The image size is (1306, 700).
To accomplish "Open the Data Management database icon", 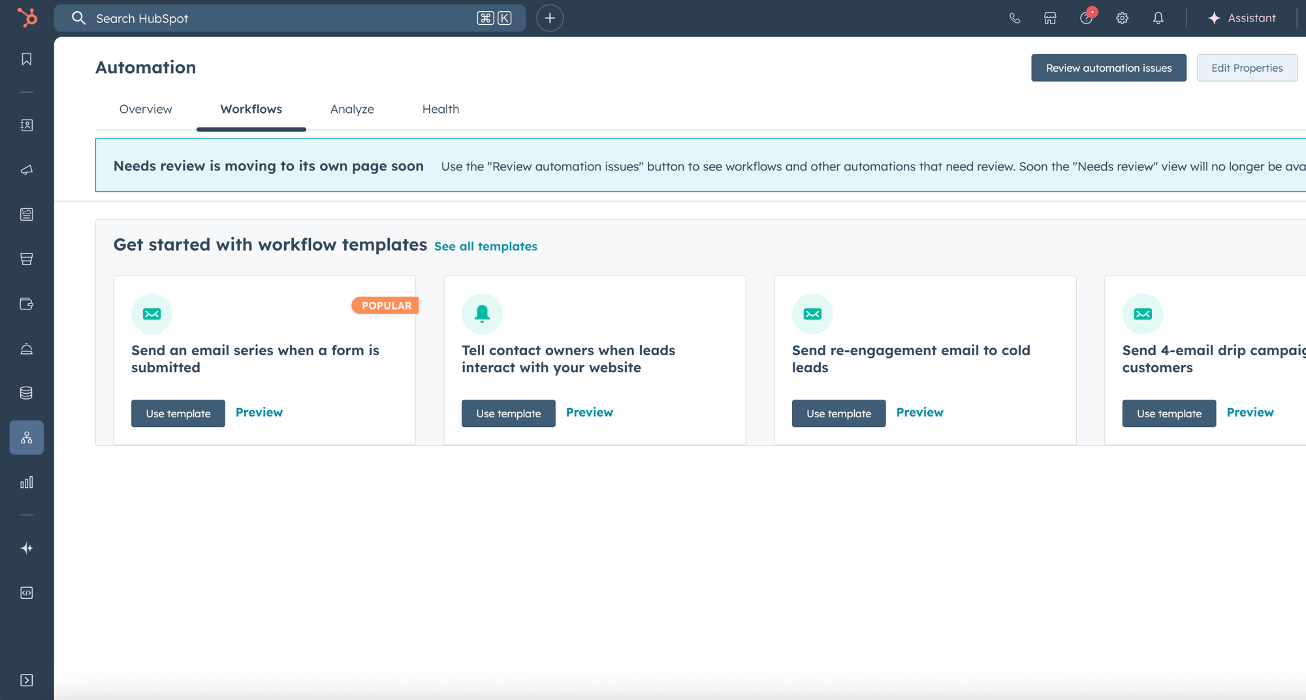I will tap(27, 393).
